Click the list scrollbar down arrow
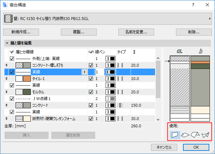This screenshot has width=215, height=154. tap(158, 120)
